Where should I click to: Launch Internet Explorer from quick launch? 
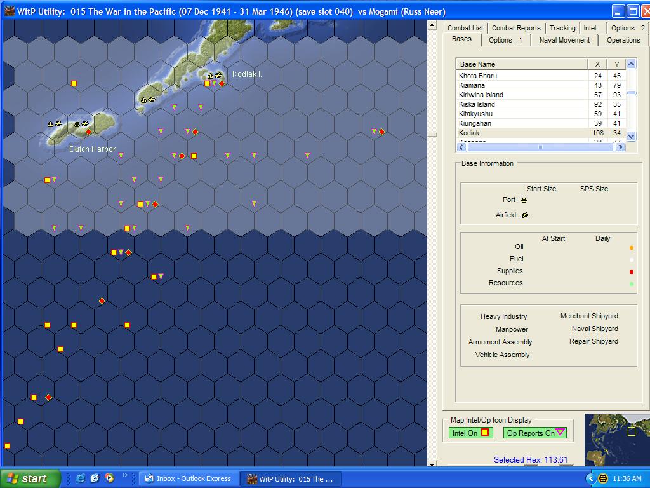80,478
